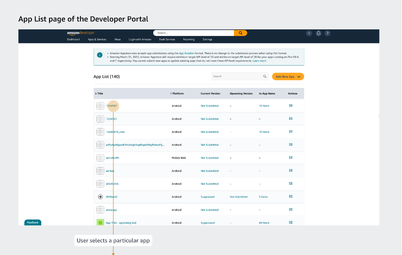Click the Feedback button

click(33, 222)
